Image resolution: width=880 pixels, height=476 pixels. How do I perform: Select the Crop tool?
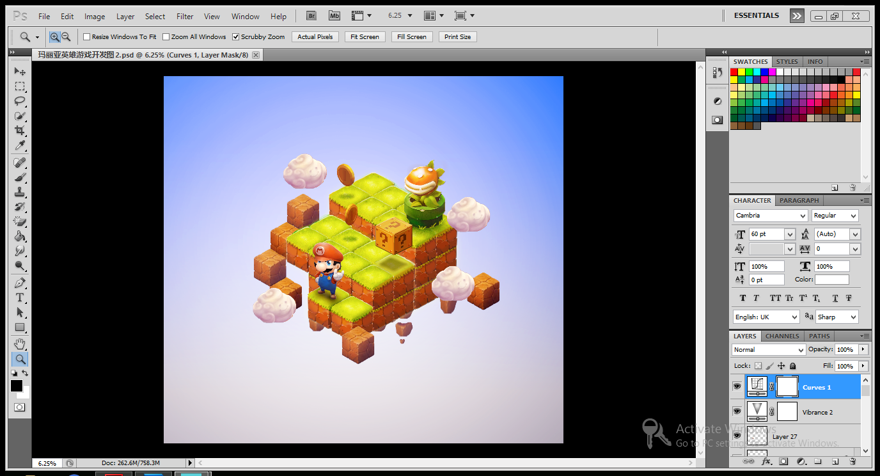tap(20, 131)
